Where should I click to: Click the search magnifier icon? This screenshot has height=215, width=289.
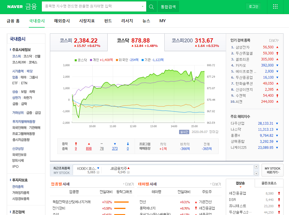coord(151,7)
